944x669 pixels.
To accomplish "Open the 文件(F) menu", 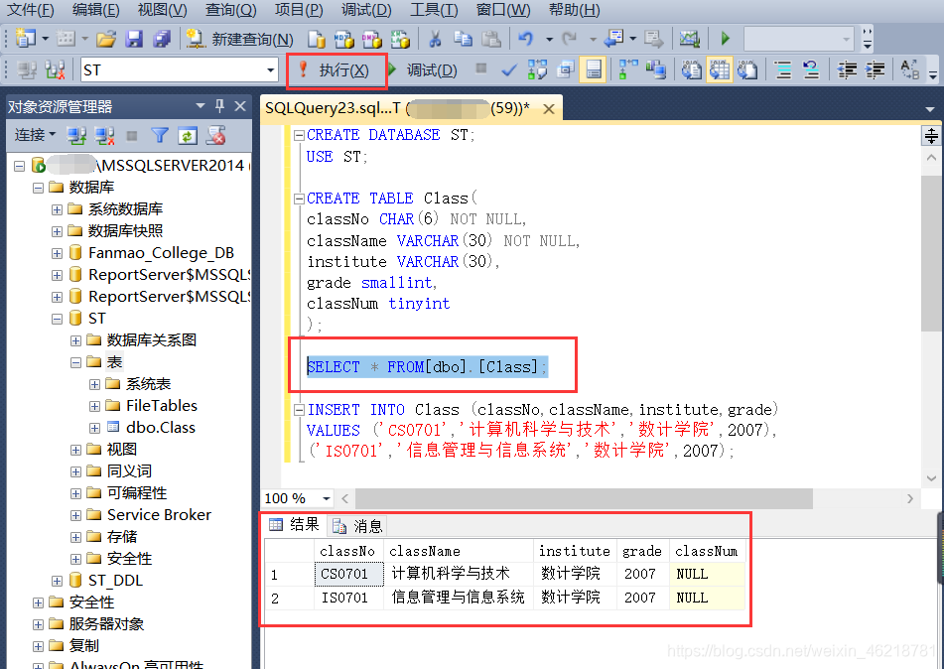I will (30, 10).
